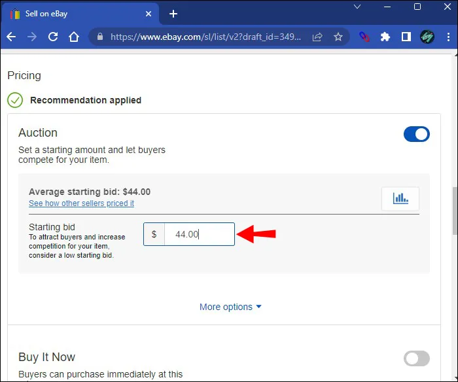458x382 pixels.
Task: Click the forward navigation arrow
Action: (32, 37)
